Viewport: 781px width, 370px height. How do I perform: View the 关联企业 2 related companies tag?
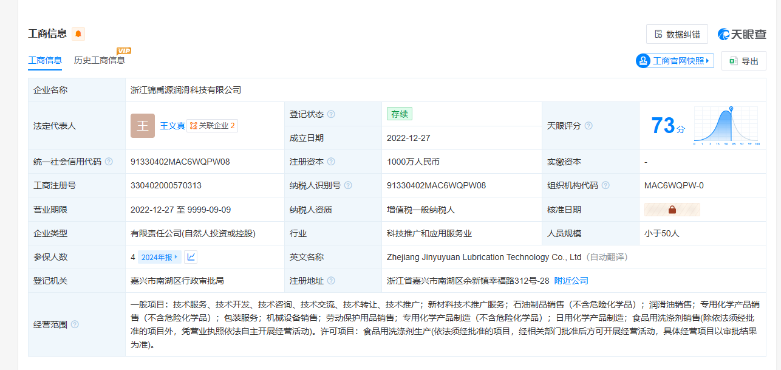coord(212,126)
